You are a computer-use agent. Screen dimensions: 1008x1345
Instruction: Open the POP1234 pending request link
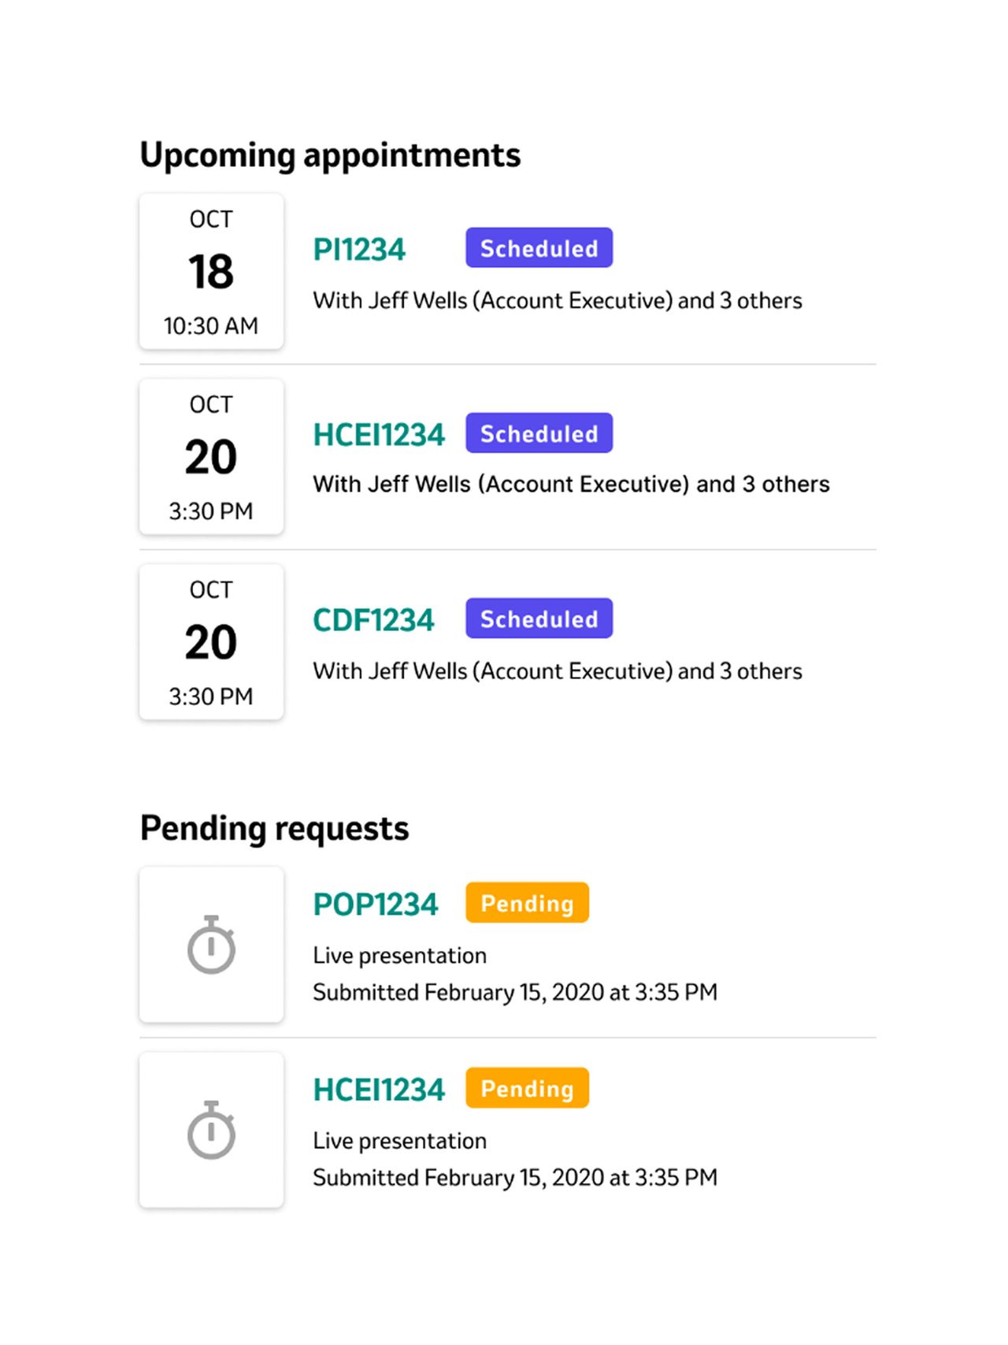[x=376, y=904]
